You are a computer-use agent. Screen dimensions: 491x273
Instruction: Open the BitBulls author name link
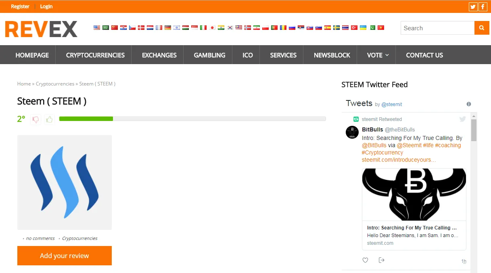372,129
